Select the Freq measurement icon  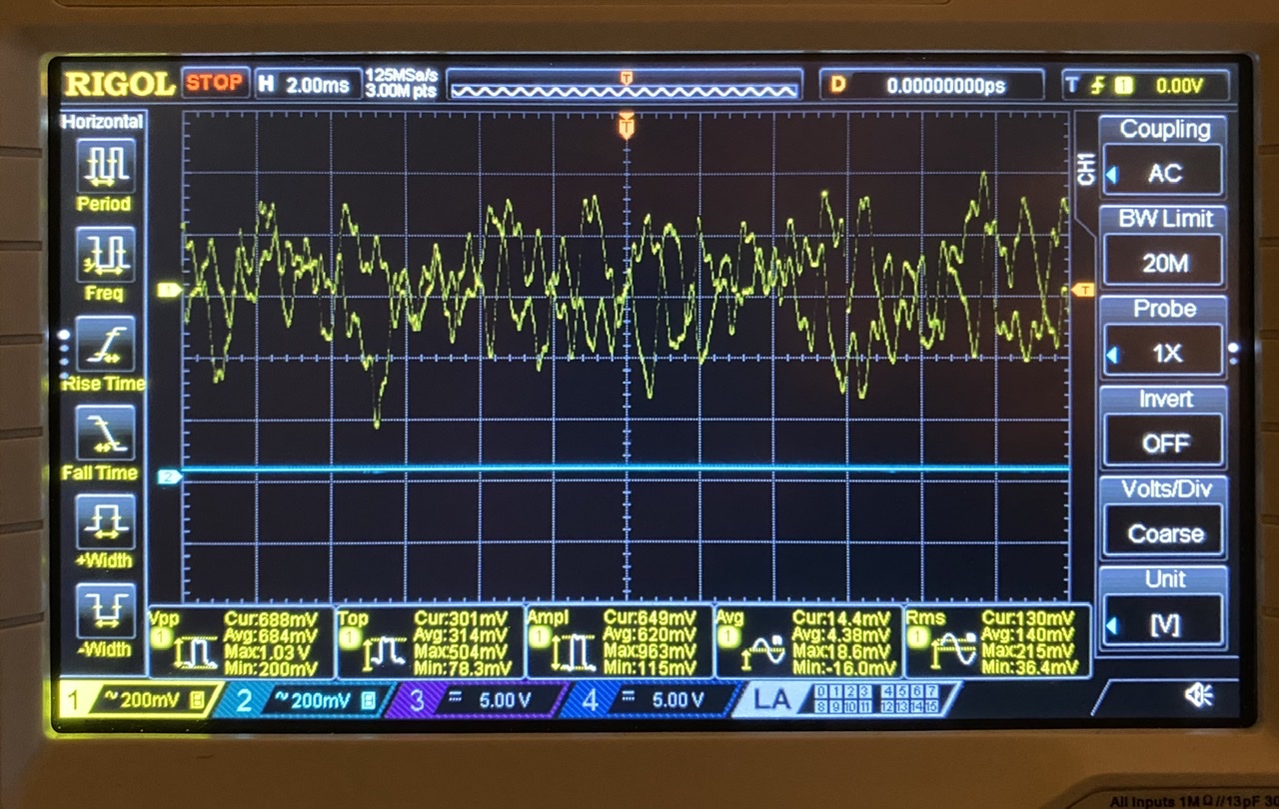coord(105,256)
